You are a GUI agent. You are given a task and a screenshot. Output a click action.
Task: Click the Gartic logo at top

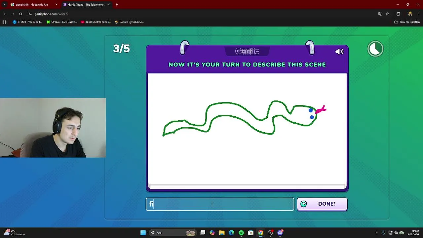247,51
